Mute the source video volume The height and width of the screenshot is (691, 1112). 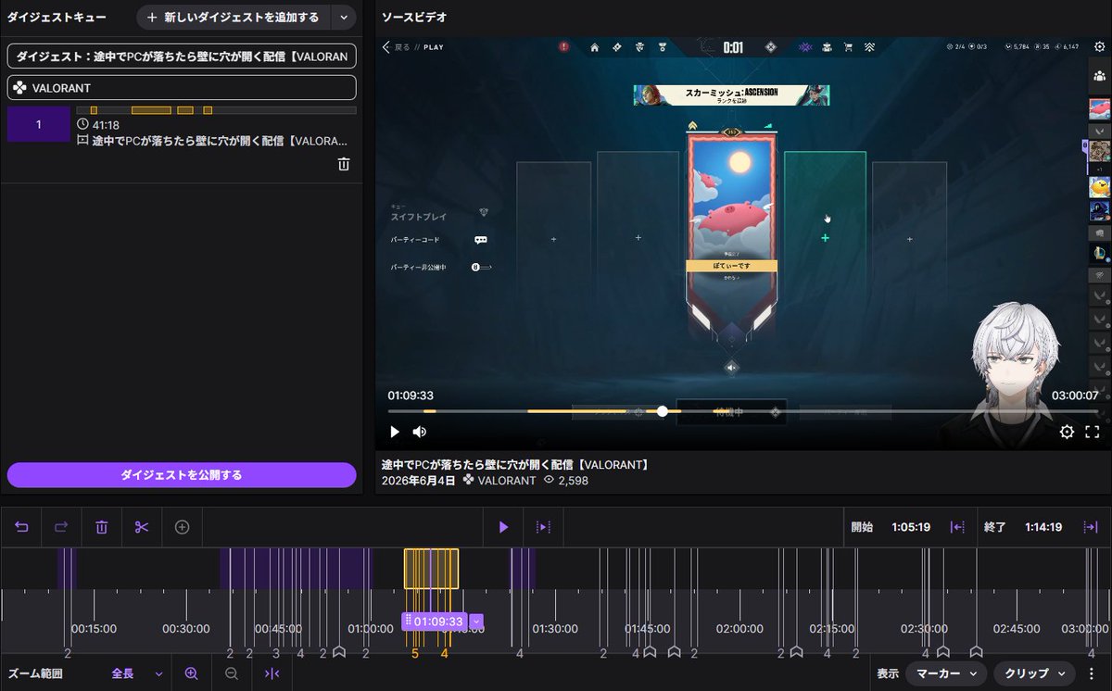click(420, 432)
